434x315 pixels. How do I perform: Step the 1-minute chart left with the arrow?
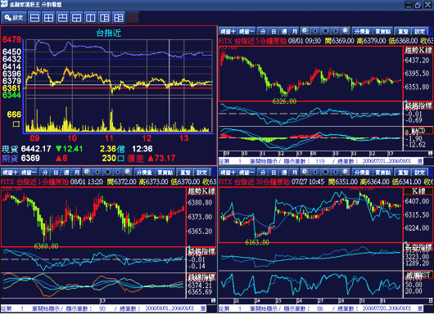click(x=97, y=173)
